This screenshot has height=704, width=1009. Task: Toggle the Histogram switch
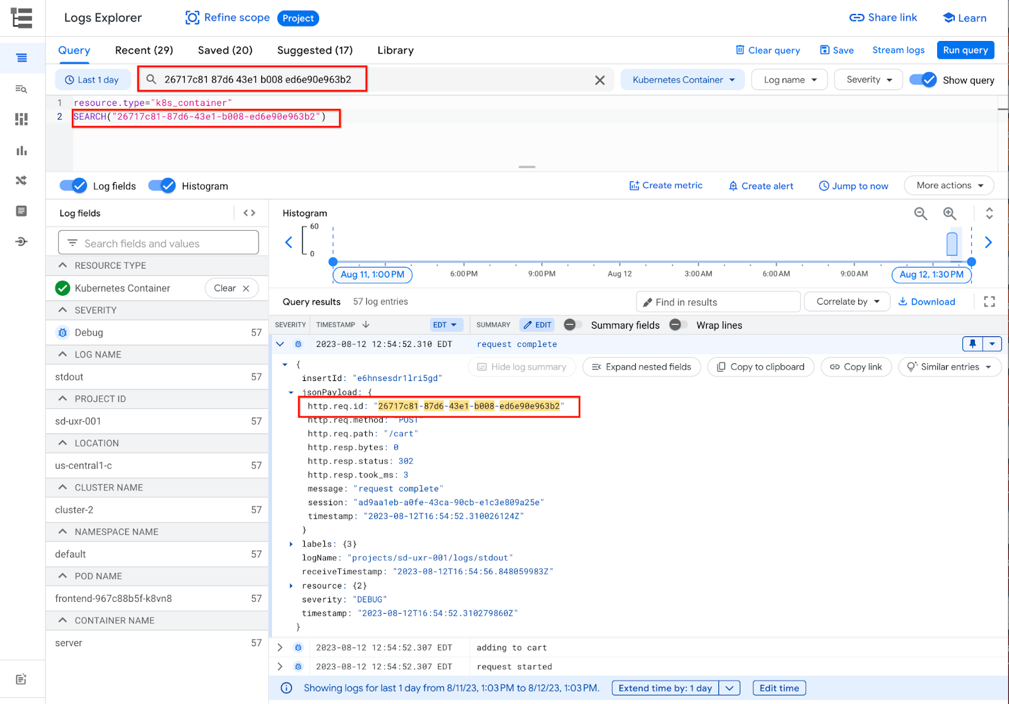tap(162, 185)
